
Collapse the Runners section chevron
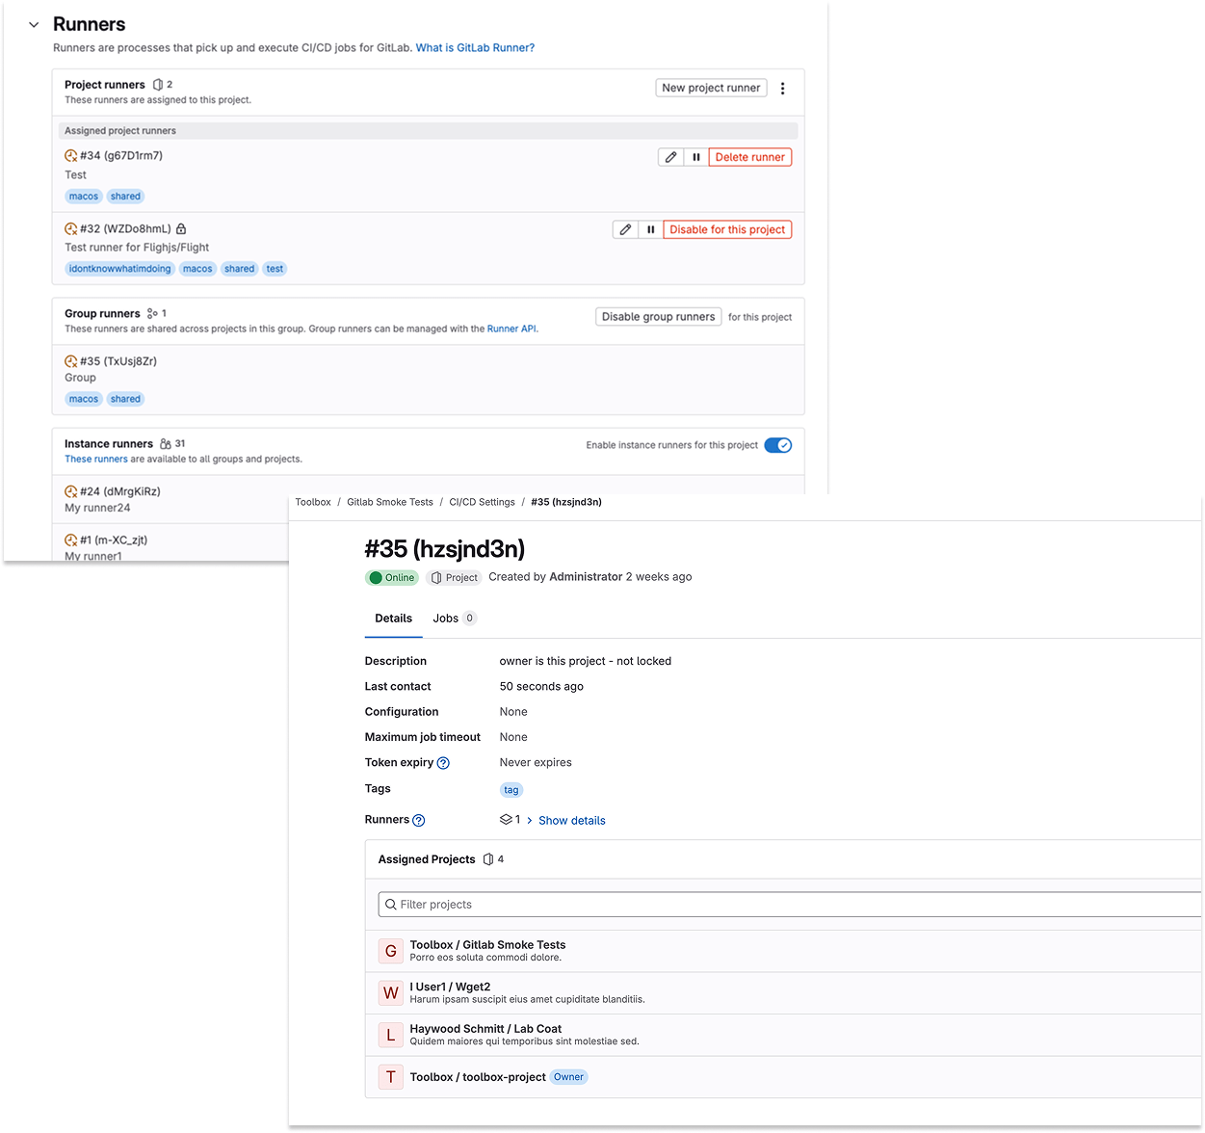[34, 25]
